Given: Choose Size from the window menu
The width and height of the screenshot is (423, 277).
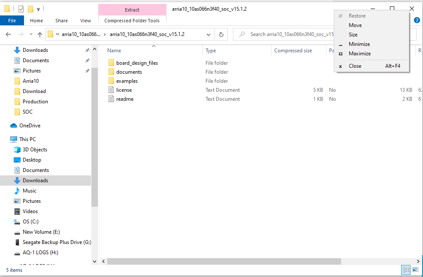Looking at the screenshot, I should [372, 35].
